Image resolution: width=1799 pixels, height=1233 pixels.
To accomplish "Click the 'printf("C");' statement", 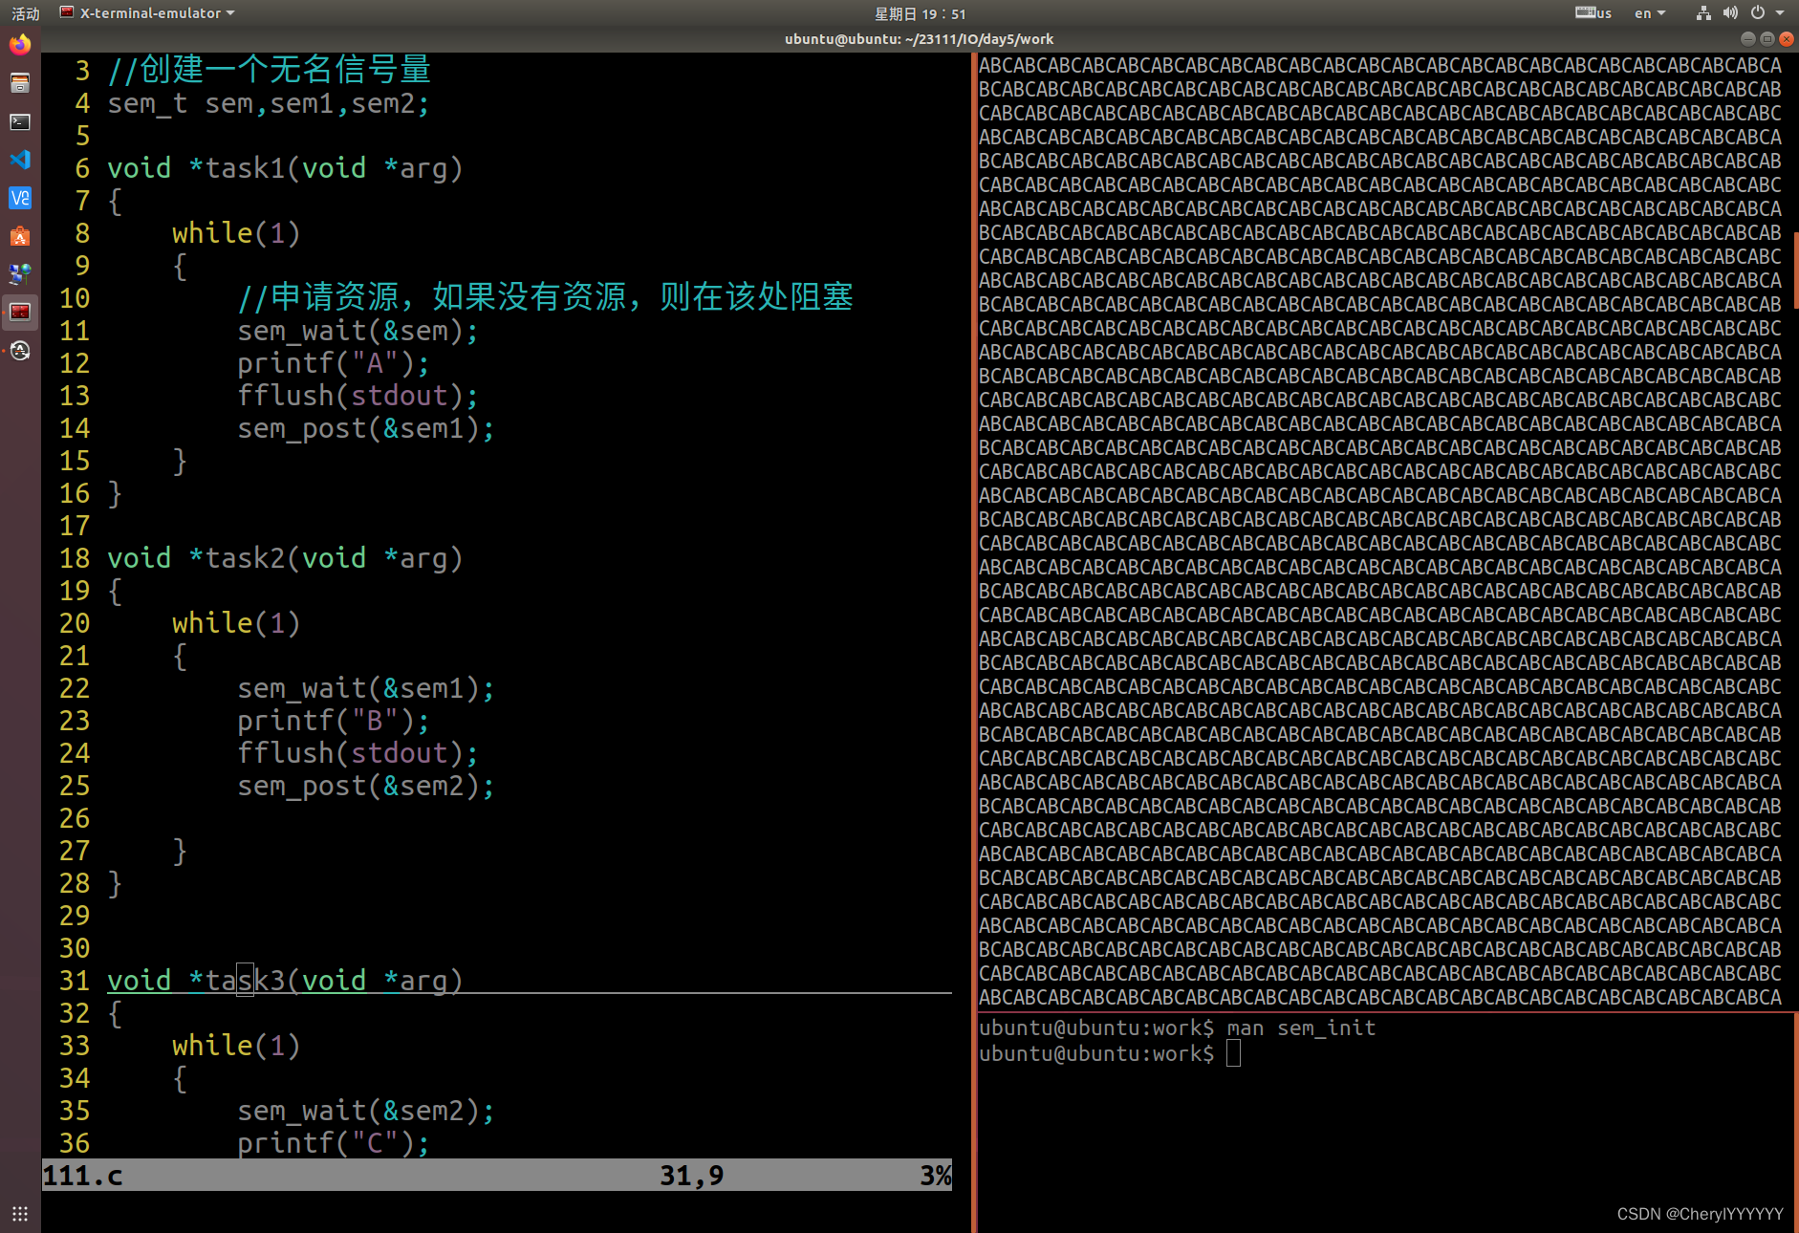I will (x=334, y=1143).
